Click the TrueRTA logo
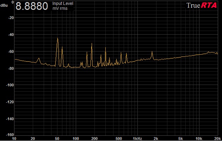This screenshot has width=222, height=141. (x=202, y=5)
